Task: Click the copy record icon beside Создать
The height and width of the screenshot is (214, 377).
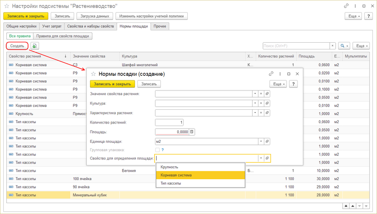Action: [x=34, y=46]
